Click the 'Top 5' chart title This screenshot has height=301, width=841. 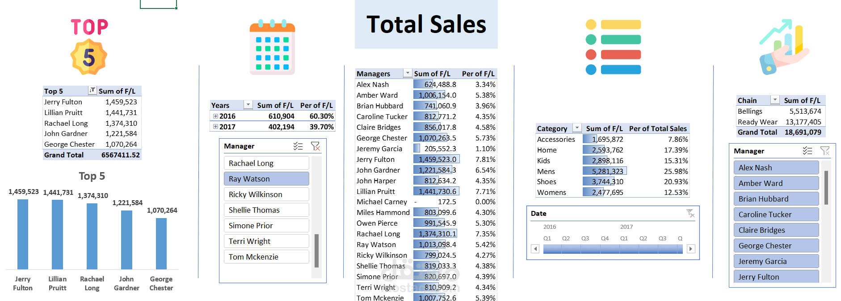tap(92, 176)
